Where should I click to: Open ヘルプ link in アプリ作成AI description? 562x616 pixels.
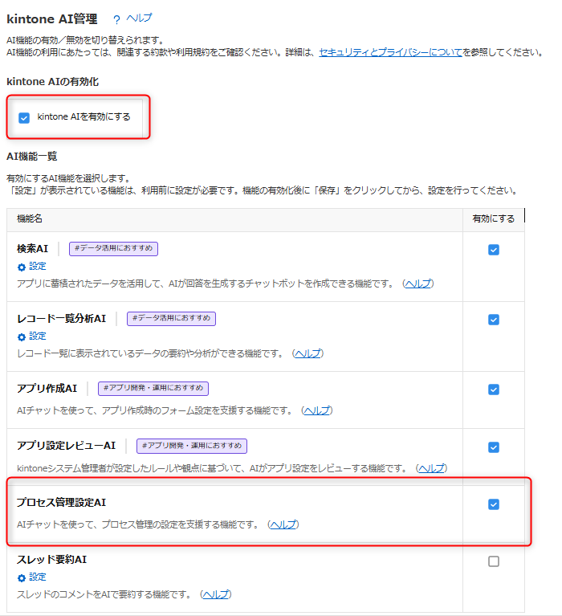(317, 410)
